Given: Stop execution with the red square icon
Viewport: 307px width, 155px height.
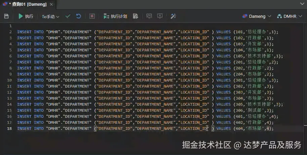Looking at the screenshot, I should [x=92, y=16].
